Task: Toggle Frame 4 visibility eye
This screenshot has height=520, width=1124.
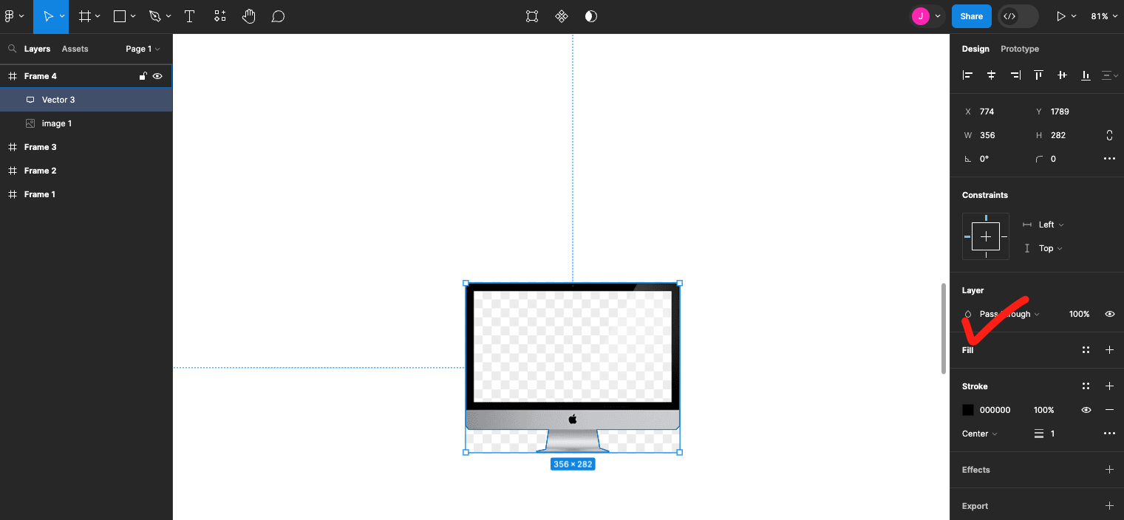Action: (157, 76)
